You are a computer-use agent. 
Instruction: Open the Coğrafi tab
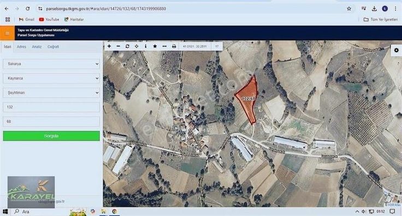click(x=53, y=46)
